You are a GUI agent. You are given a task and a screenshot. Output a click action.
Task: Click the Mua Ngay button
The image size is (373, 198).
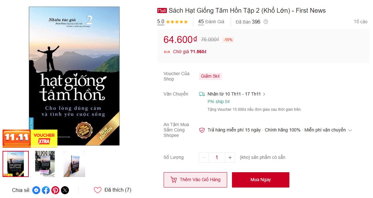coord(260,180)
